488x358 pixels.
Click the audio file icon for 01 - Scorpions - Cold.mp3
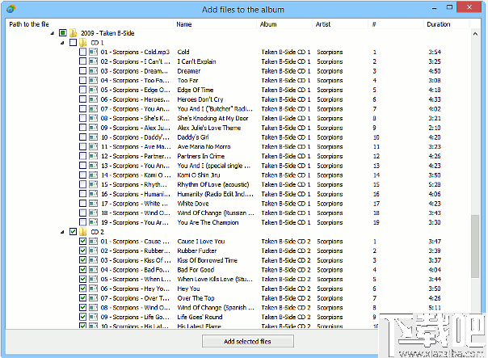point(93,52)
